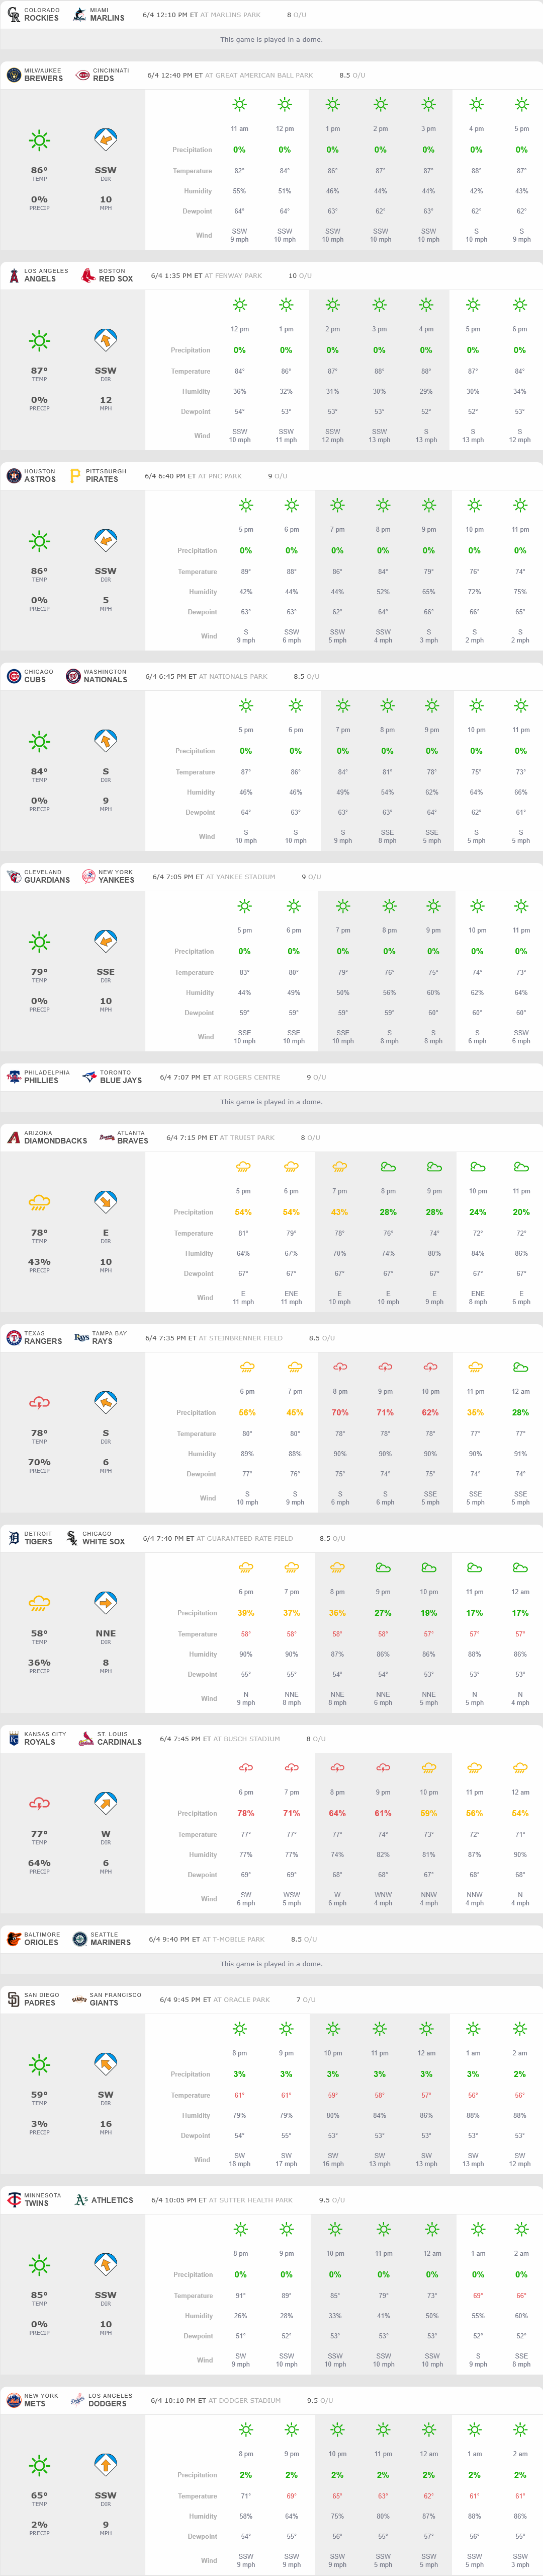Click the Los Angeles Angels logo

14,275
